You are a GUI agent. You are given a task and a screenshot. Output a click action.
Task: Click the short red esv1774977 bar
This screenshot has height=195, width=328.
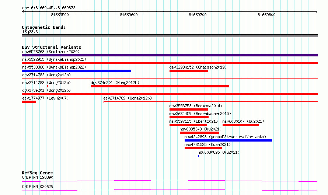(29, 102)
